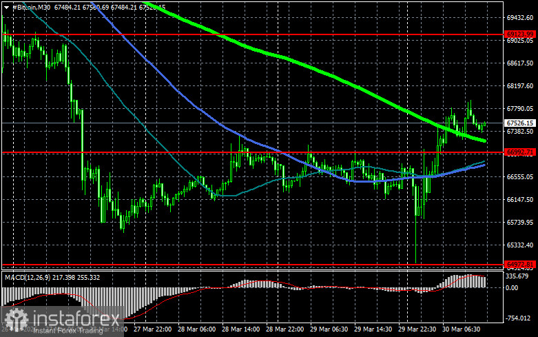Click the red 66992.71 price level tag

521,152
